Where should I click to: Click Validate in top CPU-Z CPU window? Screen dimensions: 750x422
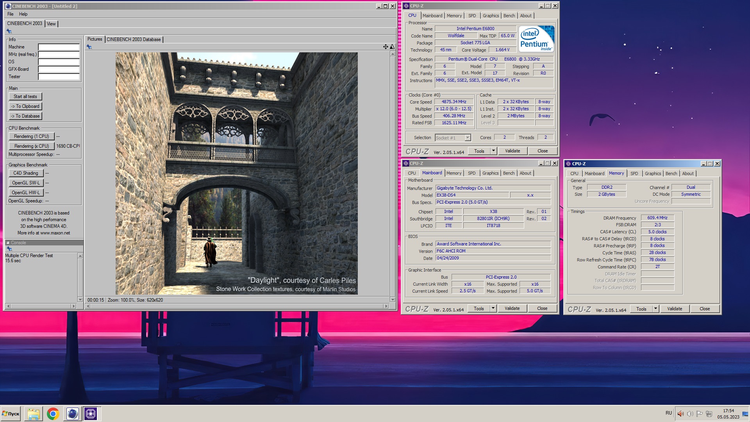512,151
